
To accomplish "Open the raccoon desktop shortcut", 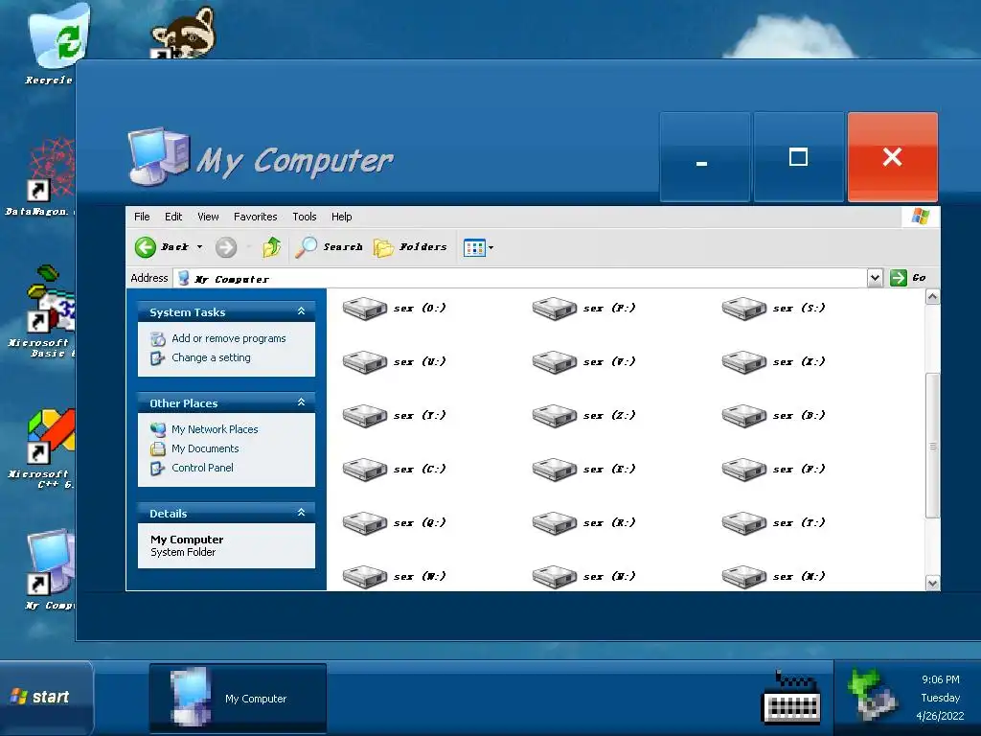I will tap(183, 33).
